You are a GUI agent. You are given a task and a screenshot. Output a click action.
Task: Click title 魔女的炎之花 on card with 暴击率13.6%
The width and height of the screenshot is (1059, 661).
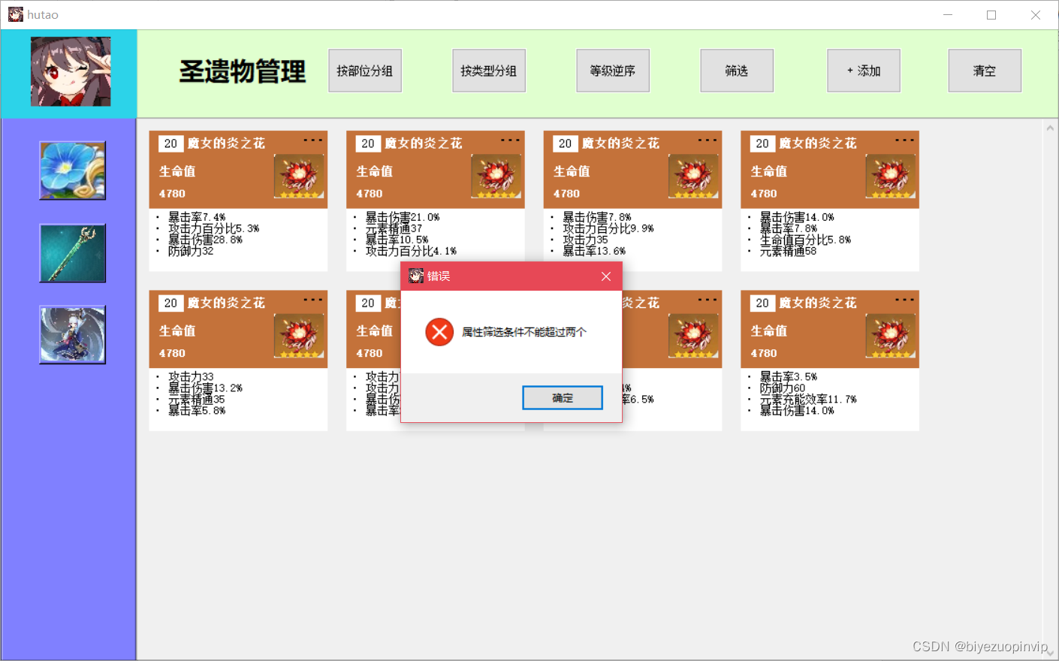pos(620,143)
